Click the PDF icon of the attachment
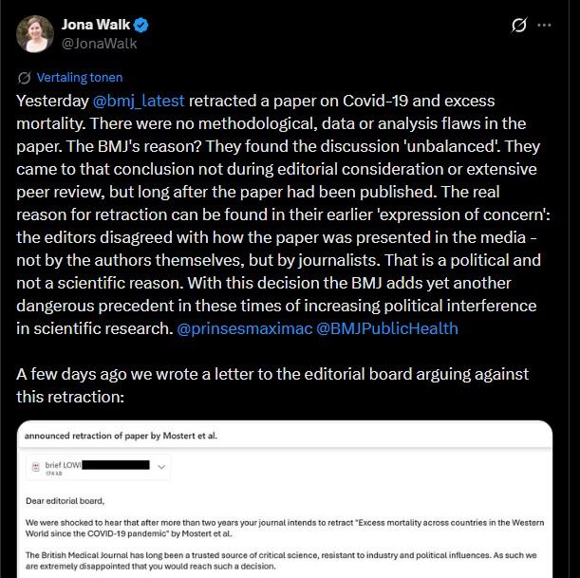Viewport: 580px width, 578px height. pos(36,467)
